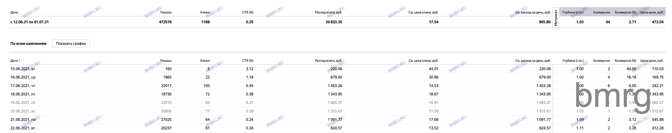Sort daily table by Расход всего, руб.

tap(328, 61)
